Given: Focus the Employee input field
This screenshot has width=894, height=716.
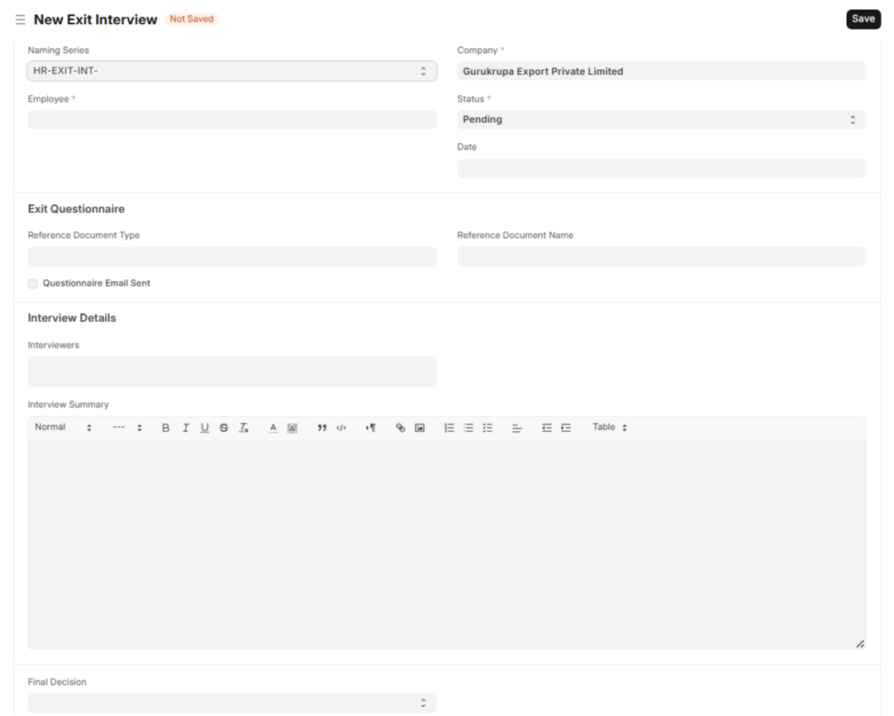Looking at the screenshot, I should (232, 120).
